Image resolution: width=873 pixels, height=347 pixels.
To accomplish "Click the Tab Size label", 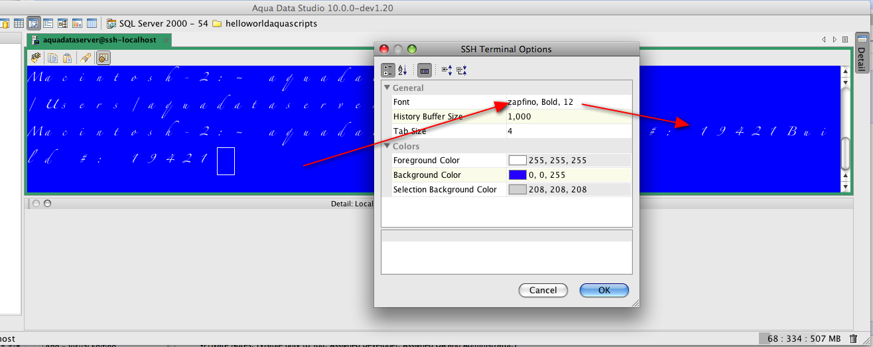I will (x=409, y=131).
